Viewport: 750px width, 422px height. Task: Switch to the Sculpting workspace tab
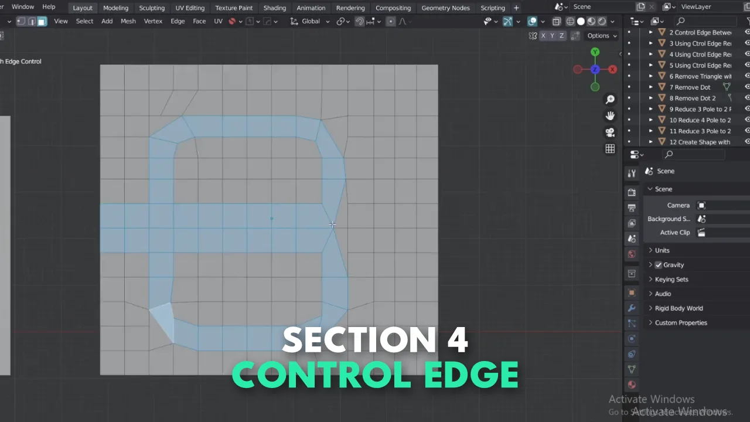(x=152, y=8)
